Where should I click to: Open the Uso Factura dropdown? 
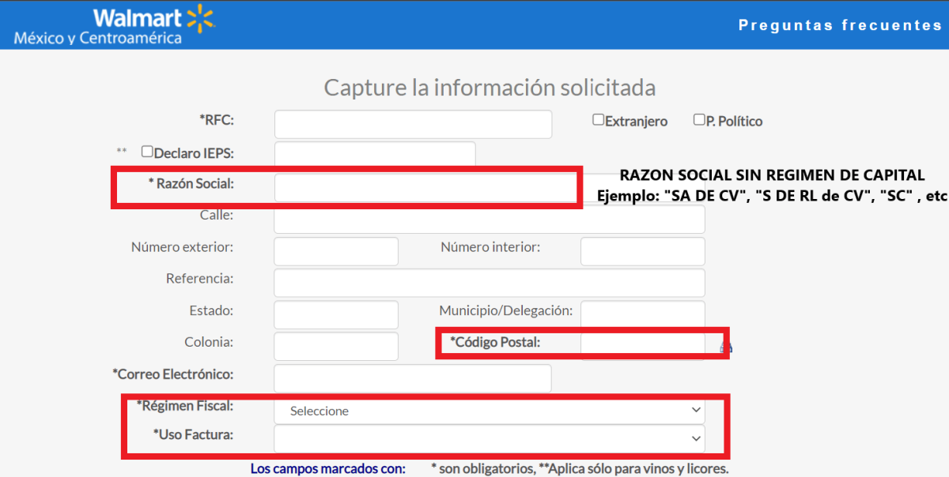(x=489, y=438)
